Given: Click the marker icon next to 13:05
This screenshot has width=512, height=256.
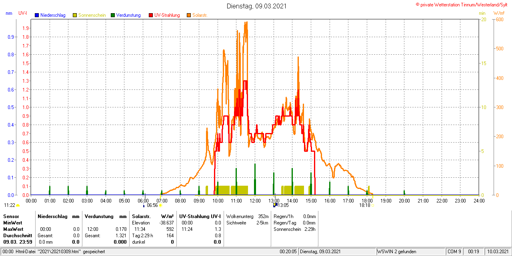Looking at the screenshot, I should pos(275,205).
